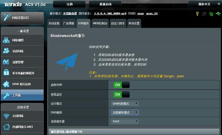Viewport: 222px width, 135px height.
Task: Switch to the SSR服务 tab
Action: click(x=84, y=23)
